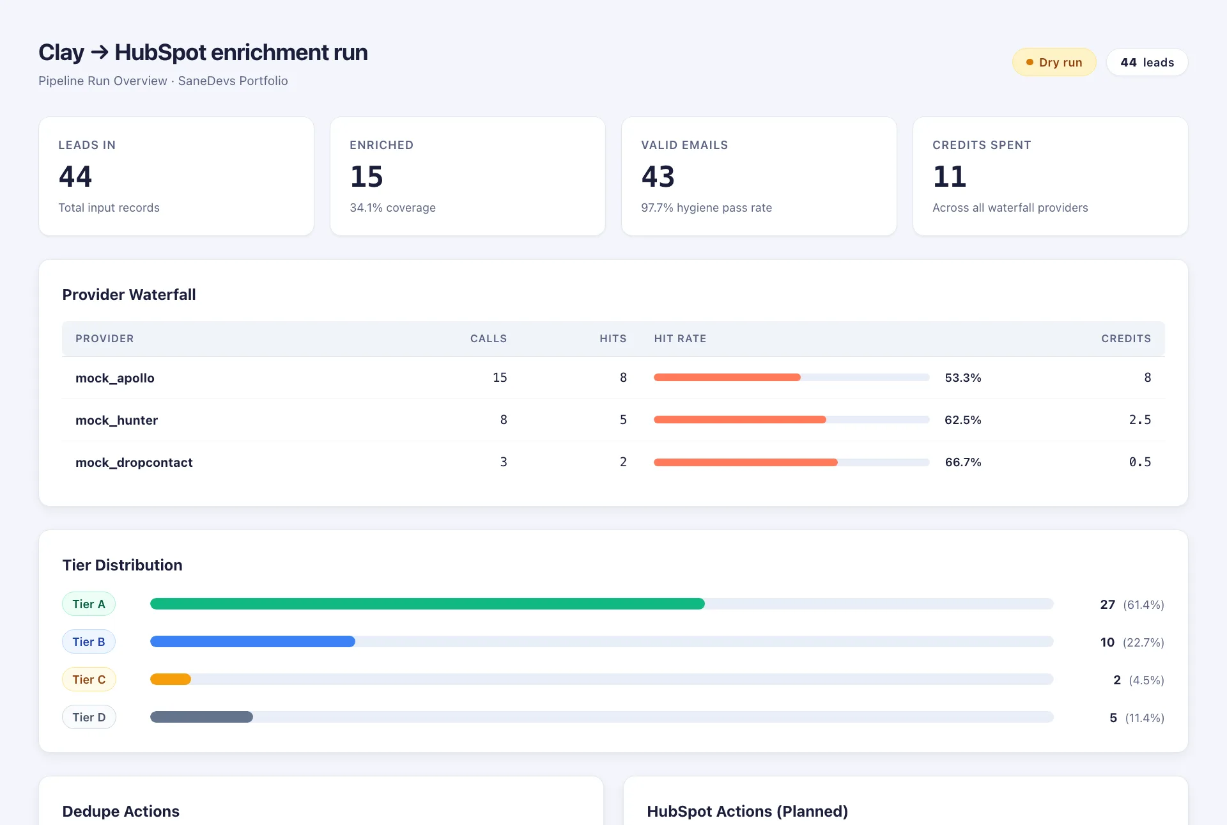Open the HubSpot Actions (Planned) panel heading
This screenshot has height=825, width=1227.
pos(747,812)
